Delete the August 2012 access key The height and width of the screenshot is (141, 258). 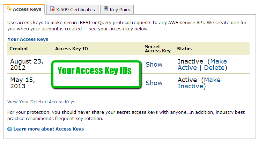coord(214,68)
